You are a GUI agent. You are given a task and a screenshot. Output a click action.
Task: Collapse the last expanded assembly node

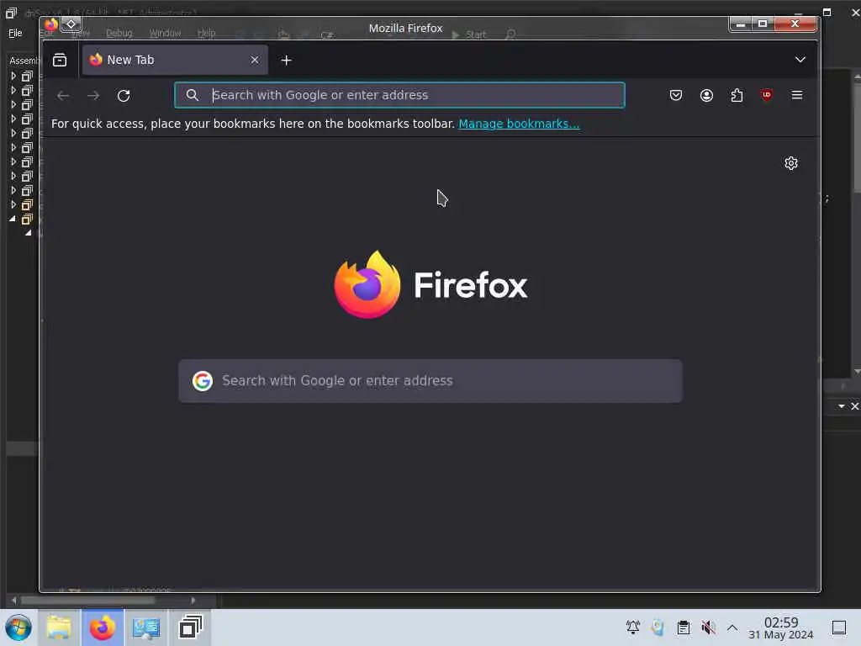pyautogui.click(x=13, y=219)
